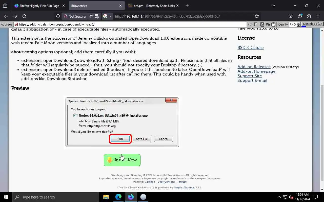Open the gray globe app in taskbar
The height and width of the screenshot is (202, 324).
point(143,197)
